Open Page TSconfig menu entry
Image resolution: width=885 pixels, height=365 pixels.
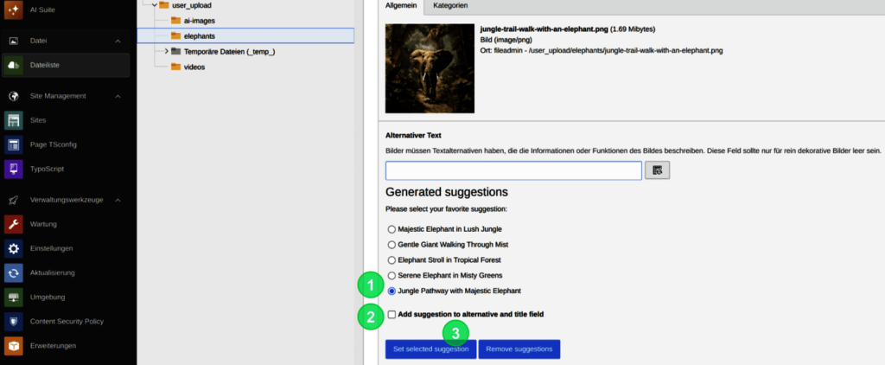click(53, 144)
